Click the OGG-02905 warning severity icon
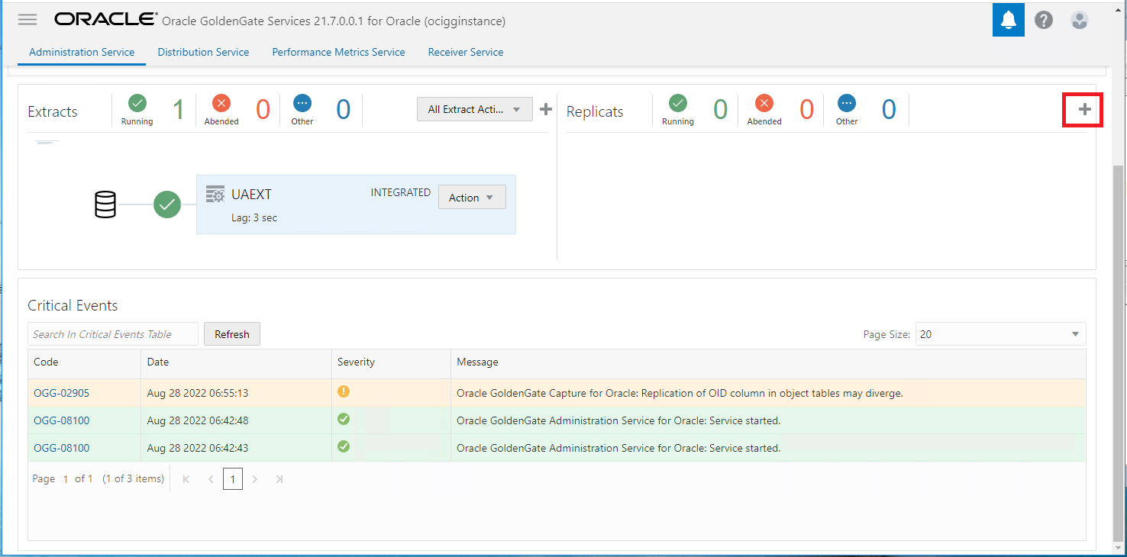 click(x=344, y=391)
